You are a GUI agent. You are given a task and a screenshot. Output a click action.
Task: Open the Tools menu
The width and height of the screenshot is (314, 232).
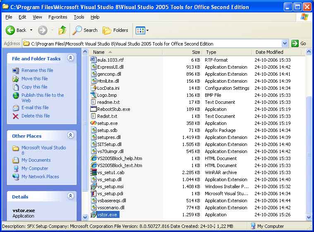79,17
